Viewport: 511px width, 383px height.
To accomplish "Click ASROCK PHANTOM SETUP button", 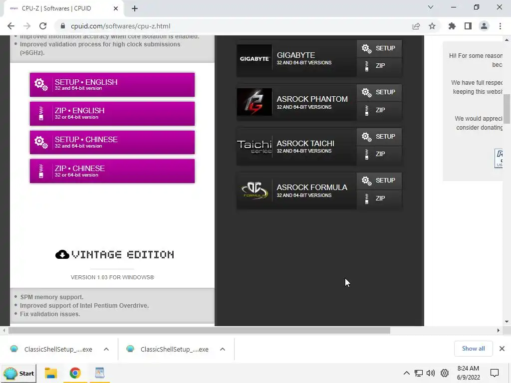I will [379, 92].
